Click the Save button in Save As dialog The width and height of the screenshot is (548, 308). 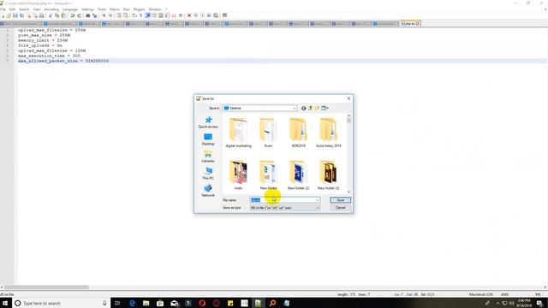pyautogui.click(x=340, y=200)
